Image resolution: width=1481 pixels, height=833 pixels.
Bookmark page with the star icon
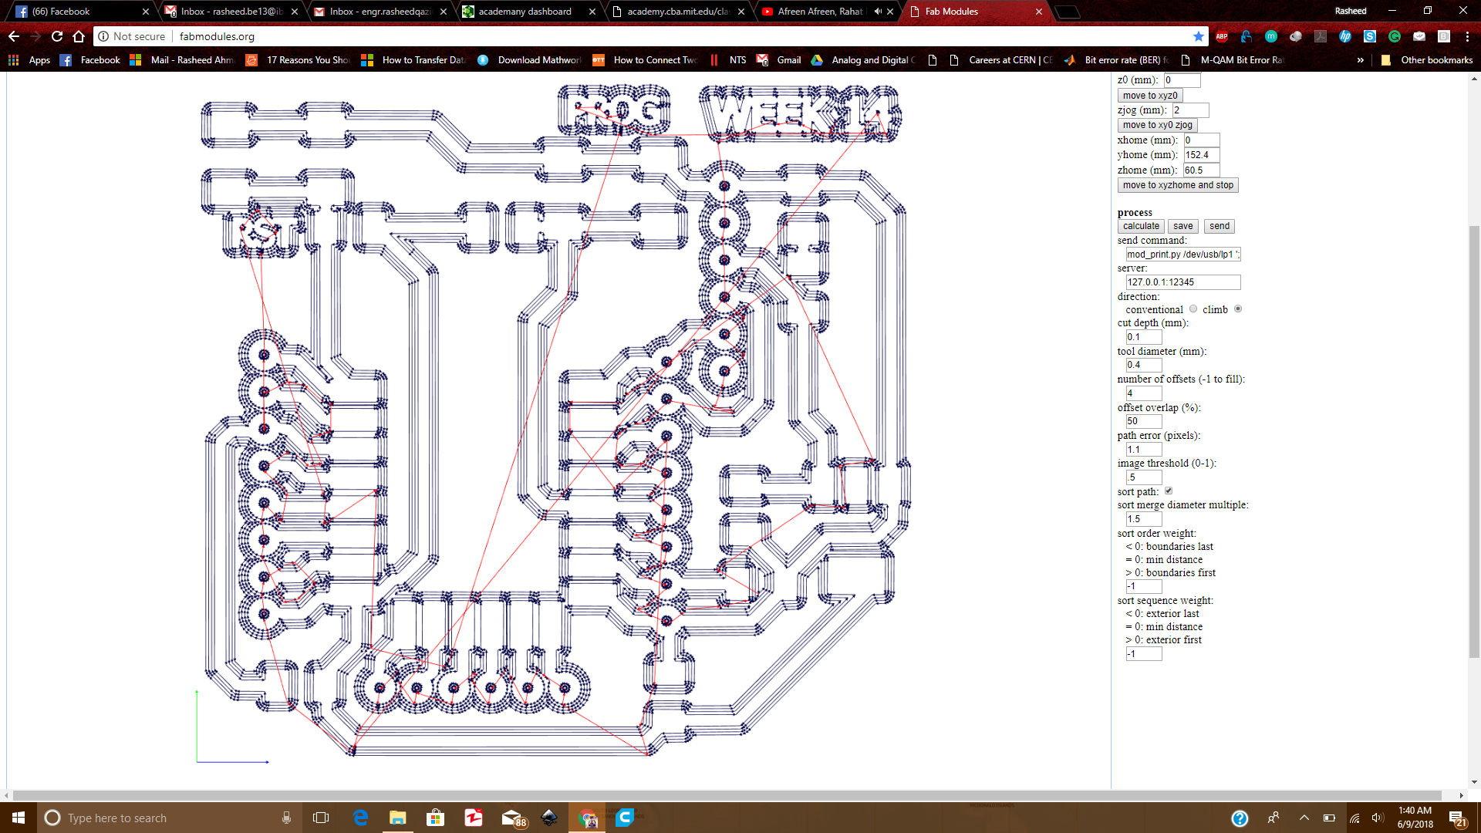[x=1198, y=36]
